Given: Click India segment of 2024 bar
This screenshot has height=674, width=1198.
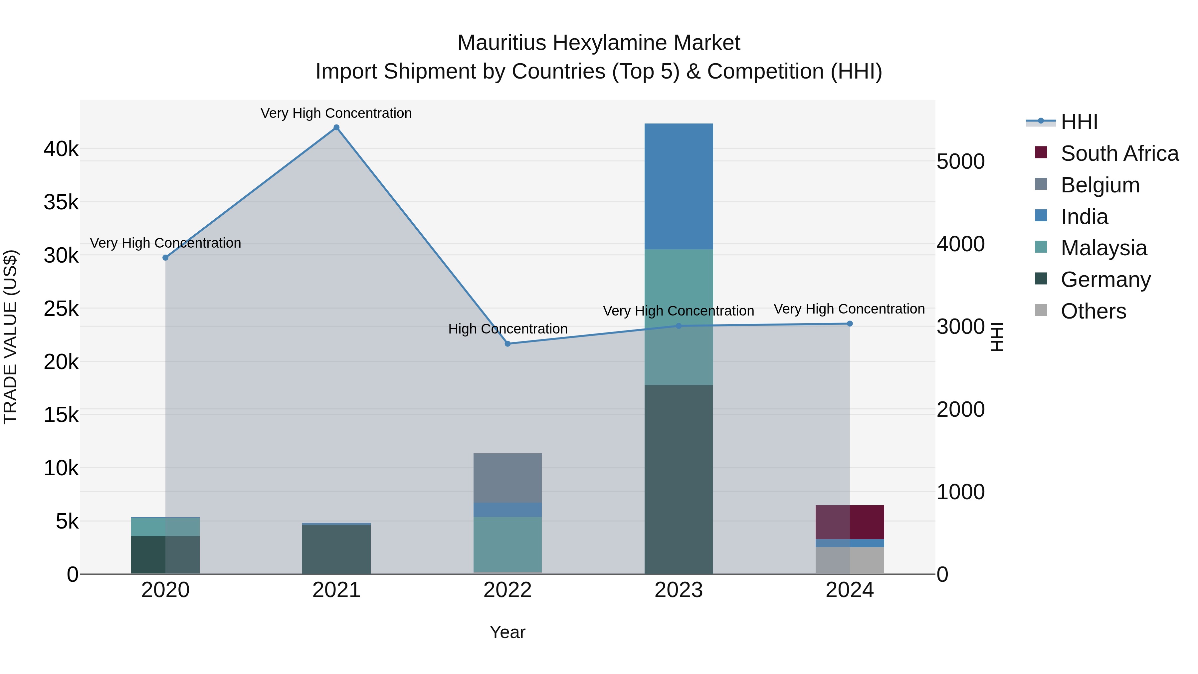Looking at the screenshot, I should point(850,543).
